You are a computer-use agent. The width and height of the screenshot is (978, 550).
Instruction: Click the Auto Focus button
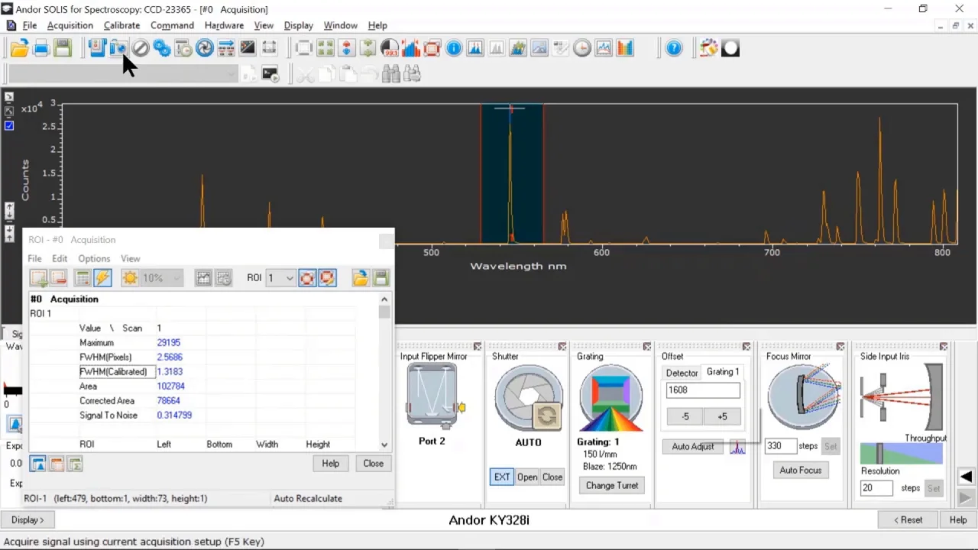point(801,470)
